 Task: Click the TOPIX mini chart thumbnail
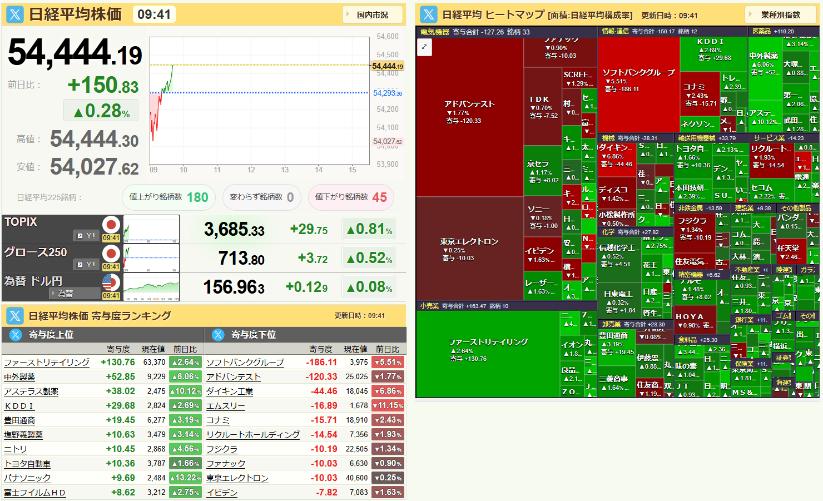[151, 229]
